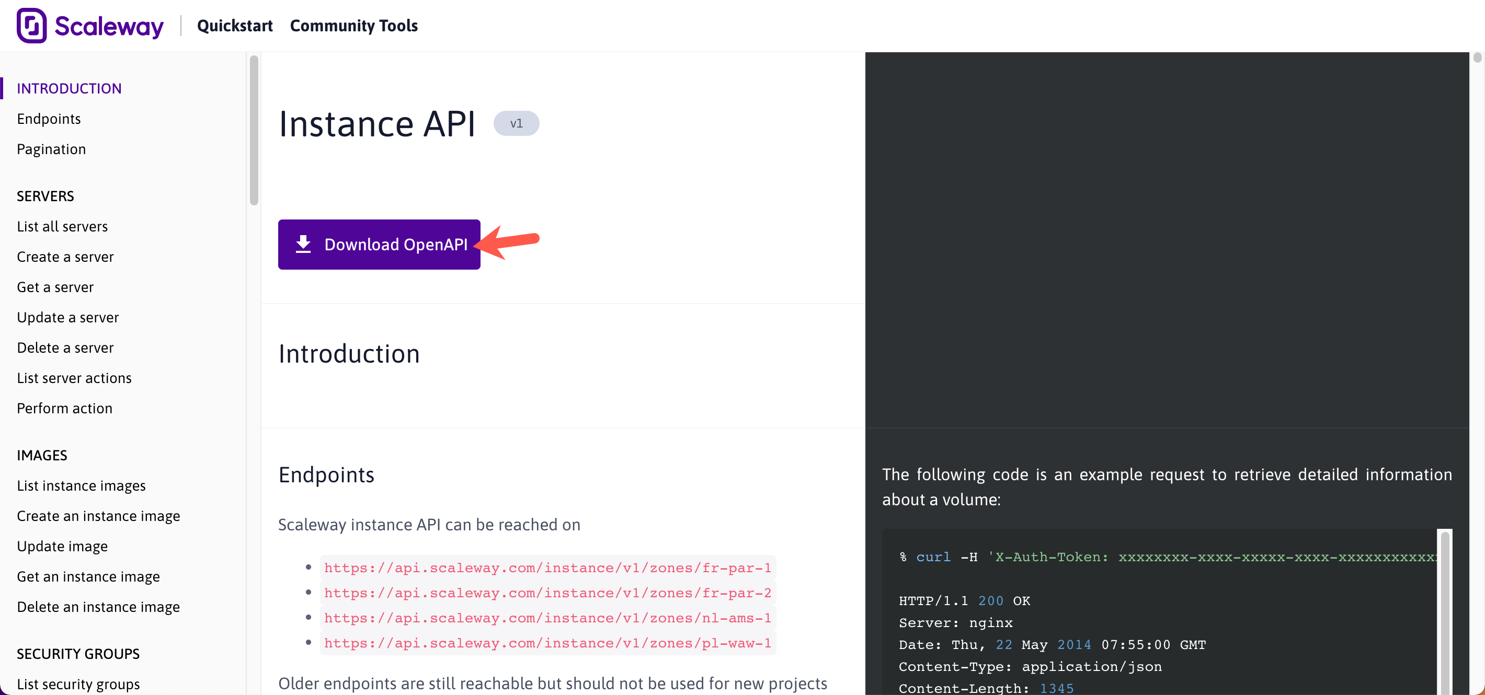Click the download arrow icon on button
1485x695 pixels.
coord(303,245)
